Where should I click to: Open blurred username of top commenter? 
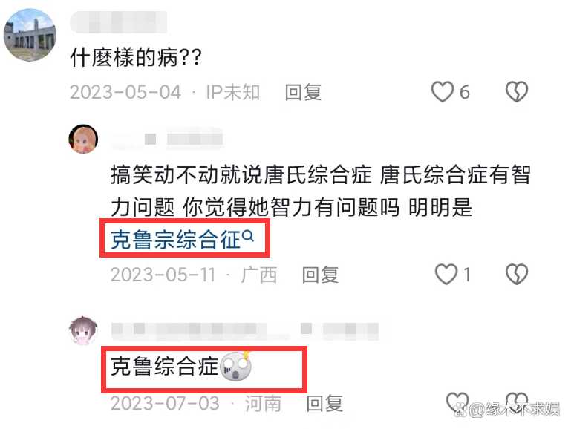[119, 22]
